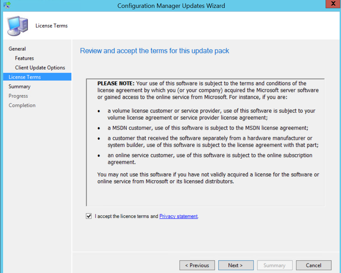Click the Progress step in sidebar
This screenshot has width=341, height=273.
(x=18, y=96)
